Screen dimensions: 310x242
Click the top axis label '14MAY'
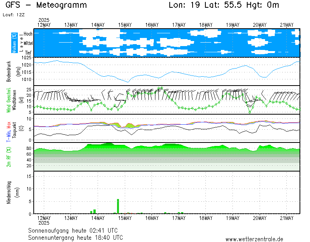click(x=98, y=25)
